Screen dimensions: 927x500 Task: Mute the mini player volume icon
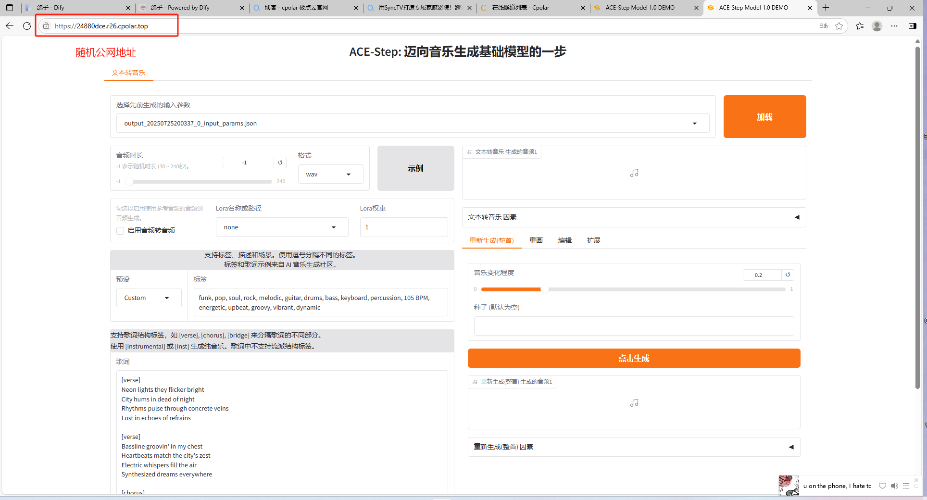894,486
